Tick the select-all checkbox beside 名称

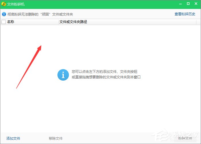3,22
